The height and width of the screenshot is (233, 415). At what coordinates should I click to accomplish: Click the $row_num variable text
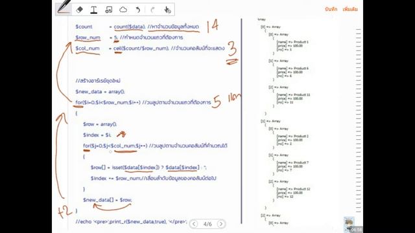click(x=88, y=38)
